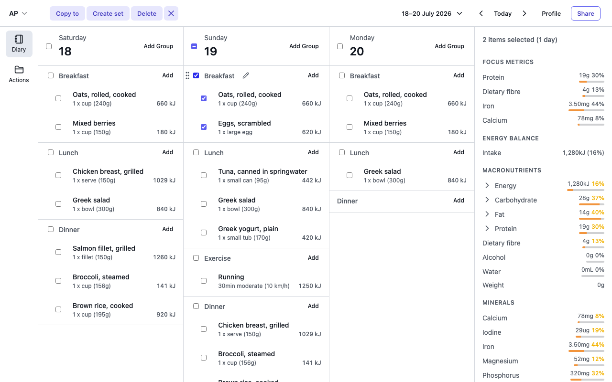Open the 18–20 July 2026 date picker
This screenshot has width=612, height=382.
click(x=432, y=13)
